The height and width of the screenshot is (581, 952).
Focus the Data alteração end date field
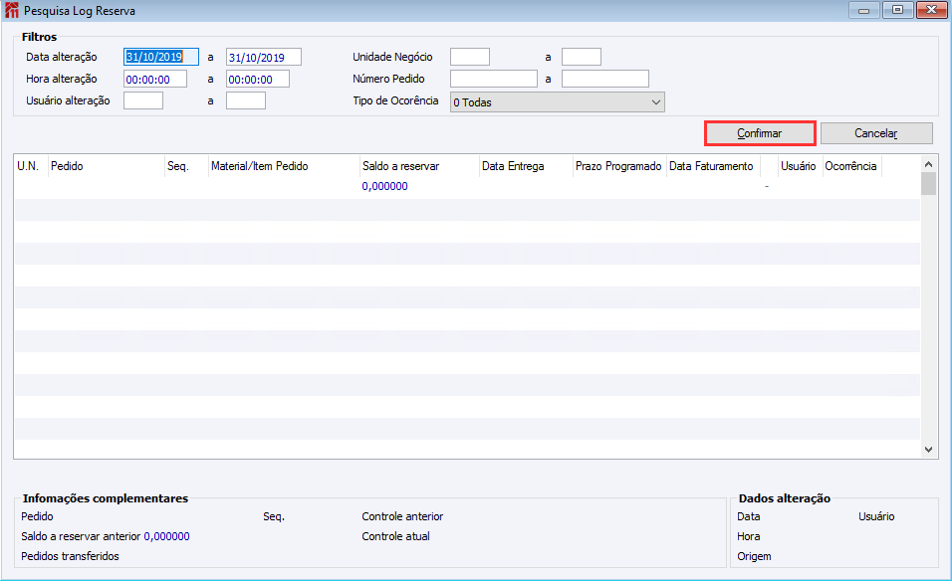(264, 57)
